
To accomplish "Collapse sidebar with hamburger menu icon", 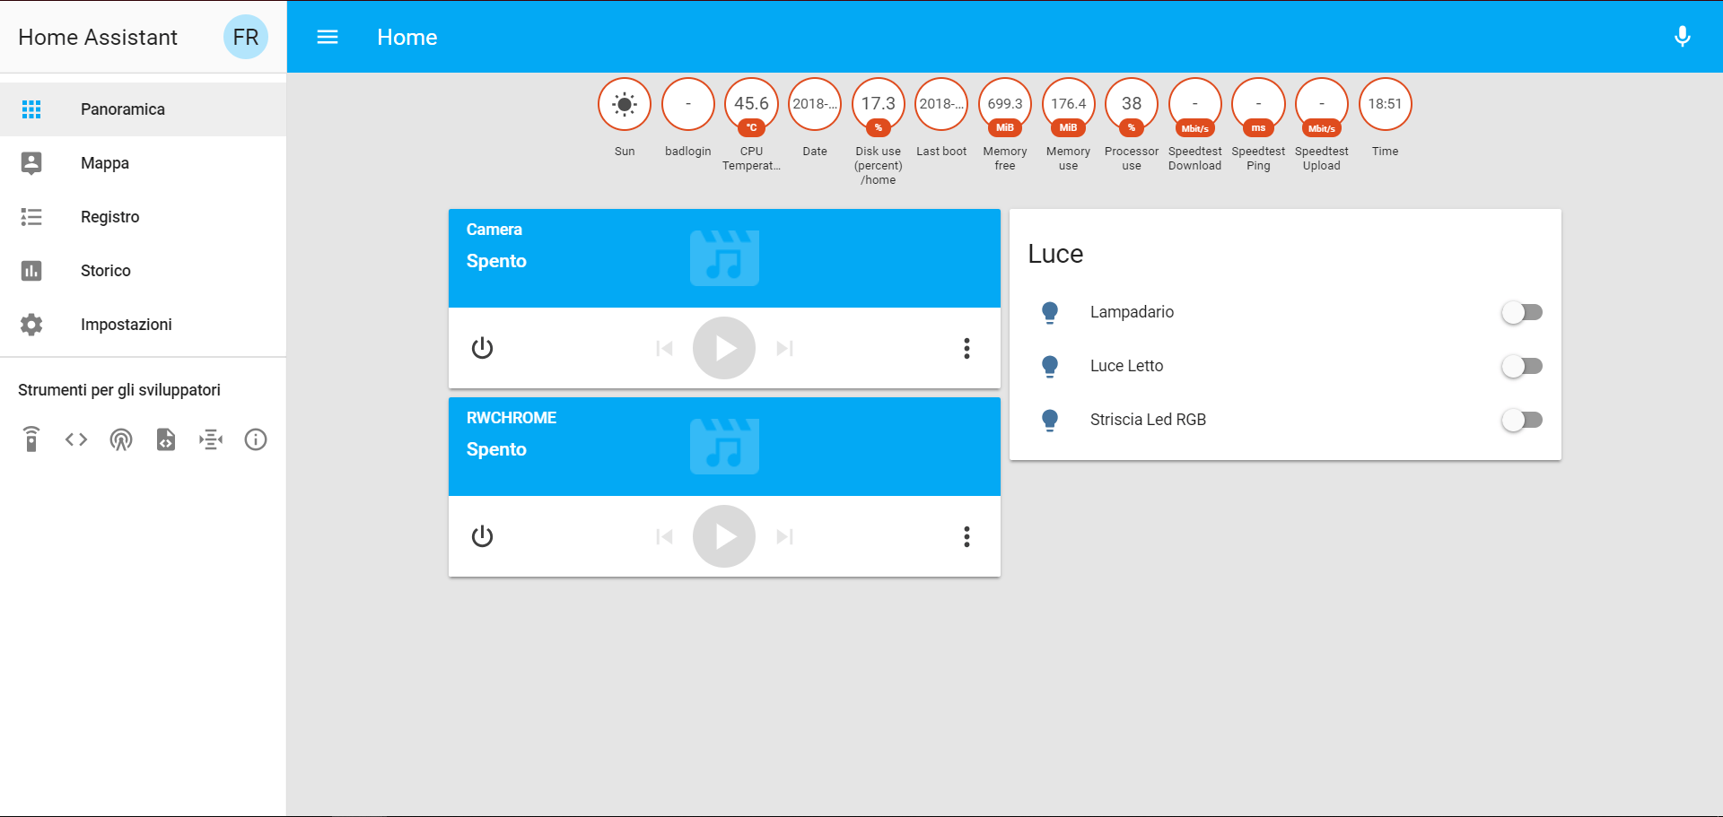I will pyautogui.click(x=328, y=37).
